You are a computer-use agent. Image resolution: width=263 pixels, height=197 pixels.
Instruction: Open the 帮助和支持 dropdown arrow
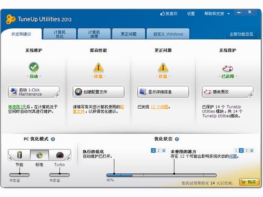tap(229, 14)
